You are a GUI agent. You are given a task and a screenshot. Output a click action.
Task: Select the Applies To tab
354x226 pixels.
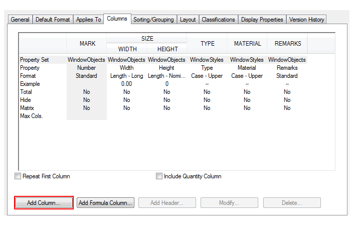[89, 20]
